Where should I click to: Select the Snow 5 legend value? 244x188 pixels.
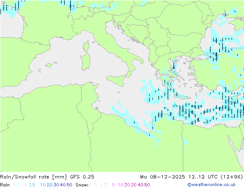pyautogui.click(x=113, y=185)
